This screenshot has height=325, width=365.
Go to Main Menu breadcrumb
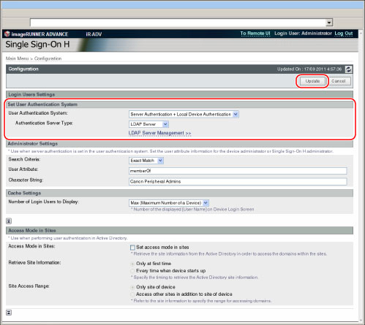click(x=17, y=58)
